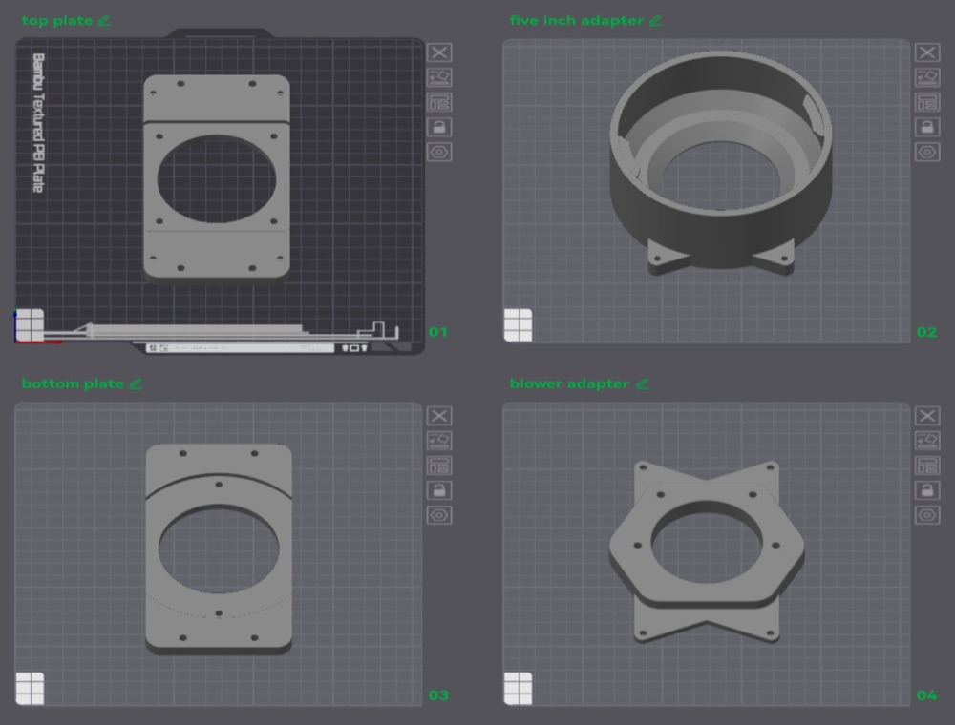Select the blower adapter model on plate 04
Screen dimensions: 955x725
point(707,551)
